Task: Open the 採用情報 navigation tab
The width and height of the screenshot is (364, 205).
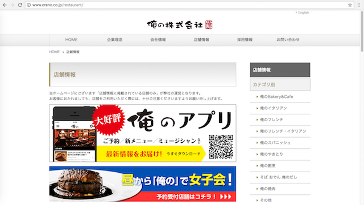Action: pyautogui.click(x=245, y=40)
